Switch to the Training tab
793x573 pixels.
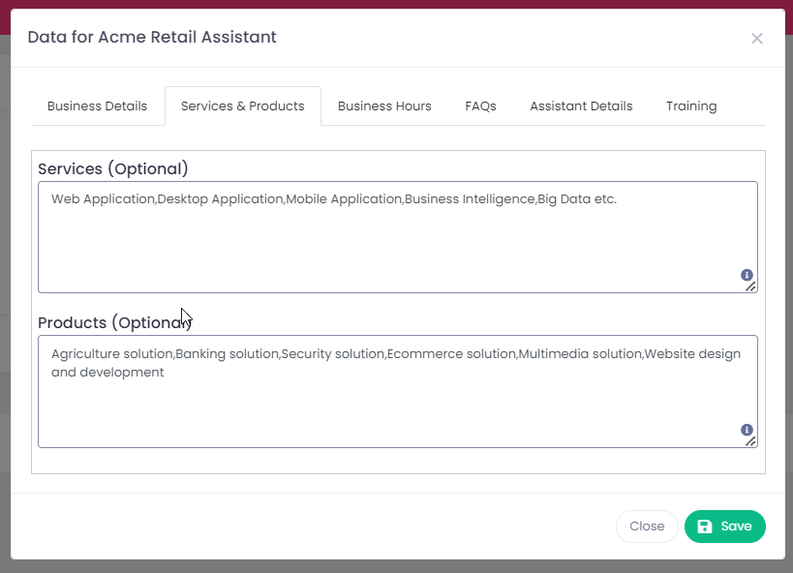click(x=691, y=106)
